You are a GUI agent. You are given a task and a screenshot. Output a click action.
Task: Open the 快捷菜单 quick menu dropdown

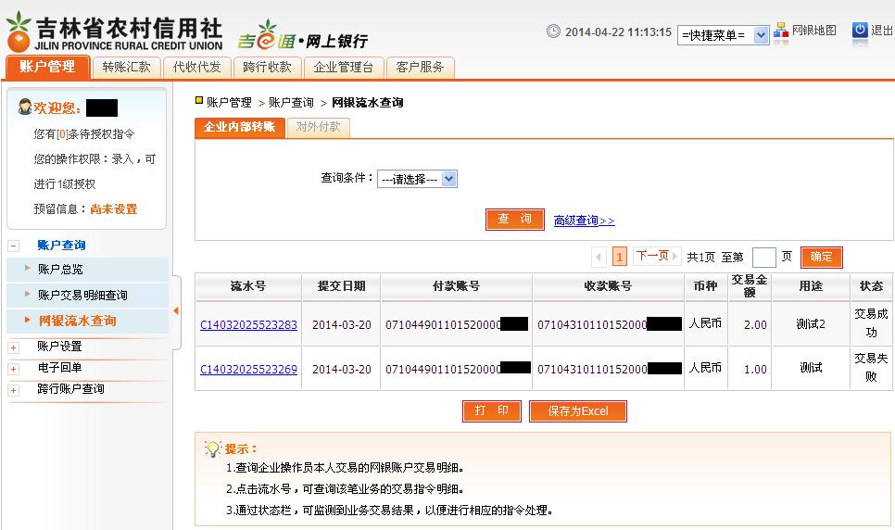pos(724,35)
